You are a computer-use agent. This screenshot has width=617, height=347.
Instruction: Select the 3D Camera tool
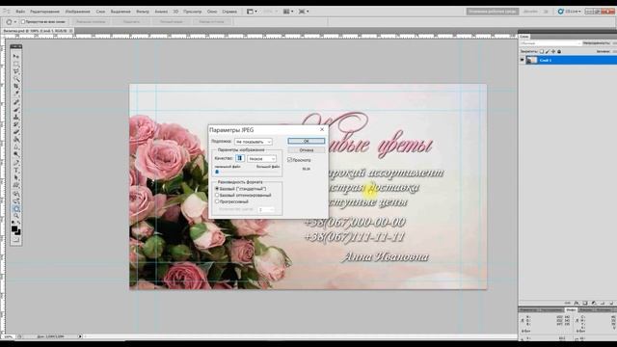[16, 201]
